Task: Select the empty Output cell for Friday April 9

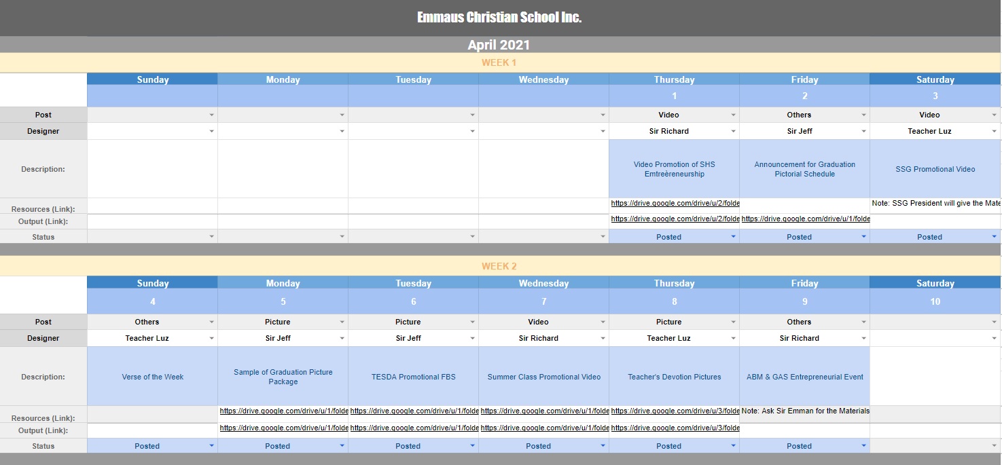Action: click(805, 430)
